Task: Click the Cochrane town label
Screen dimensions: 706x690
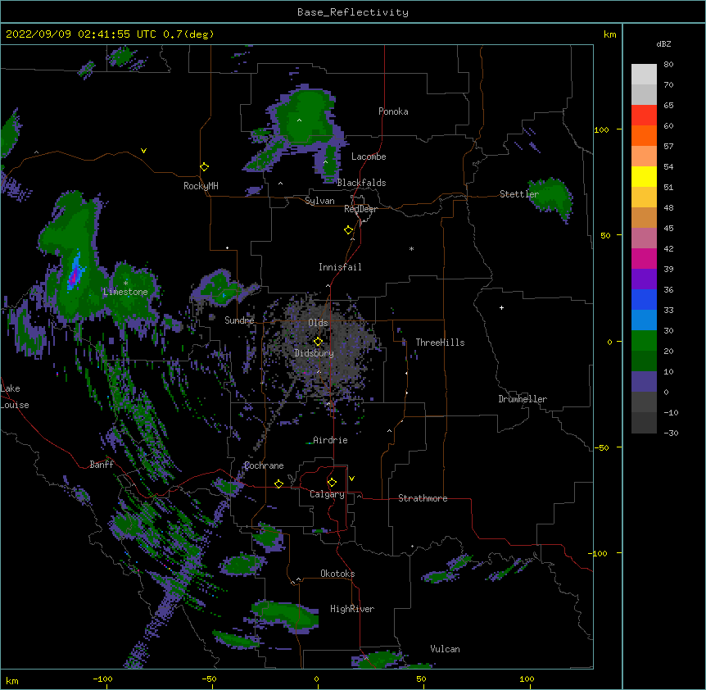Action: 264,465
